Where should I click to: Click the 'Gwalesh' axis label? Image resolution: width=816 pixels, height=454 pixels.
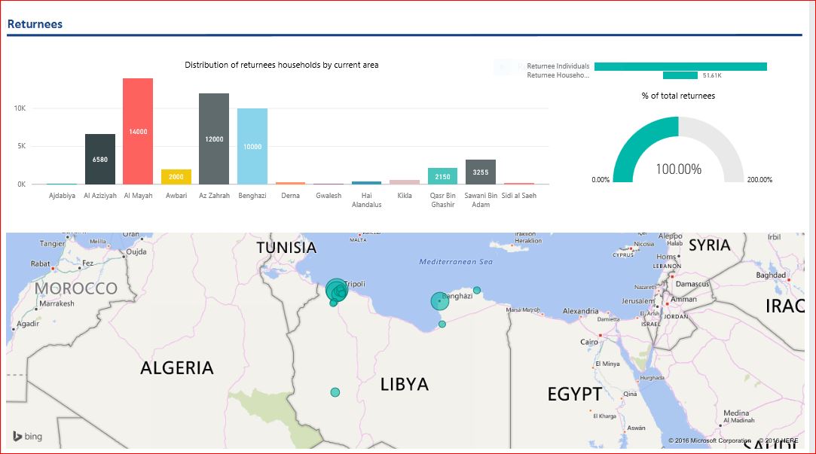click(329, 196)
